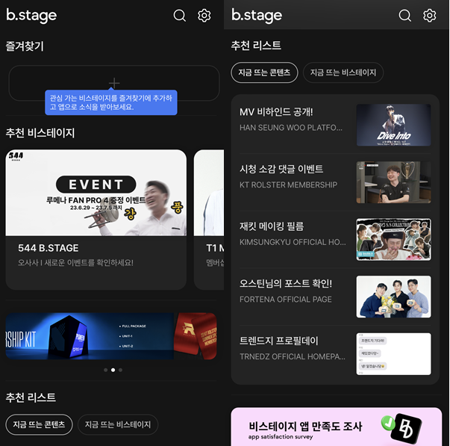This screenshot has width=450, height=446.
Task: Select 지금 뜨는 콘텐츠 tab on right screen
Action: point(264,72)
